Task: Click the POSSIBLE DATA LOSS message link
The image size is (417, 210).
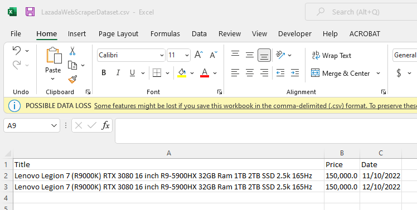Action: pos(255,106)
